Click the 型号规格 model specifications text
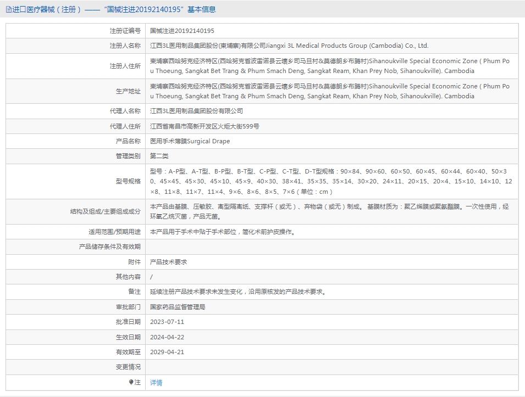 click(x=331, y=181)
